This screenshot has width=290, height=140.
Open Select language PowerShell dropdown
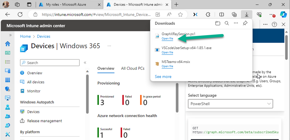(230, 104)
